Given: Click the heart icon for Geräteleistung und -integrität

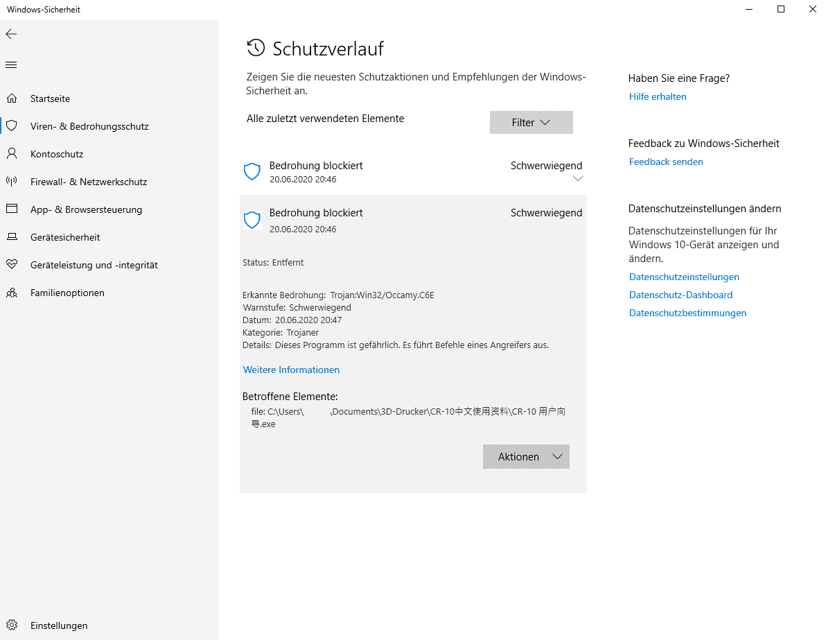Looking at the screenshot, I should (12, 264).
